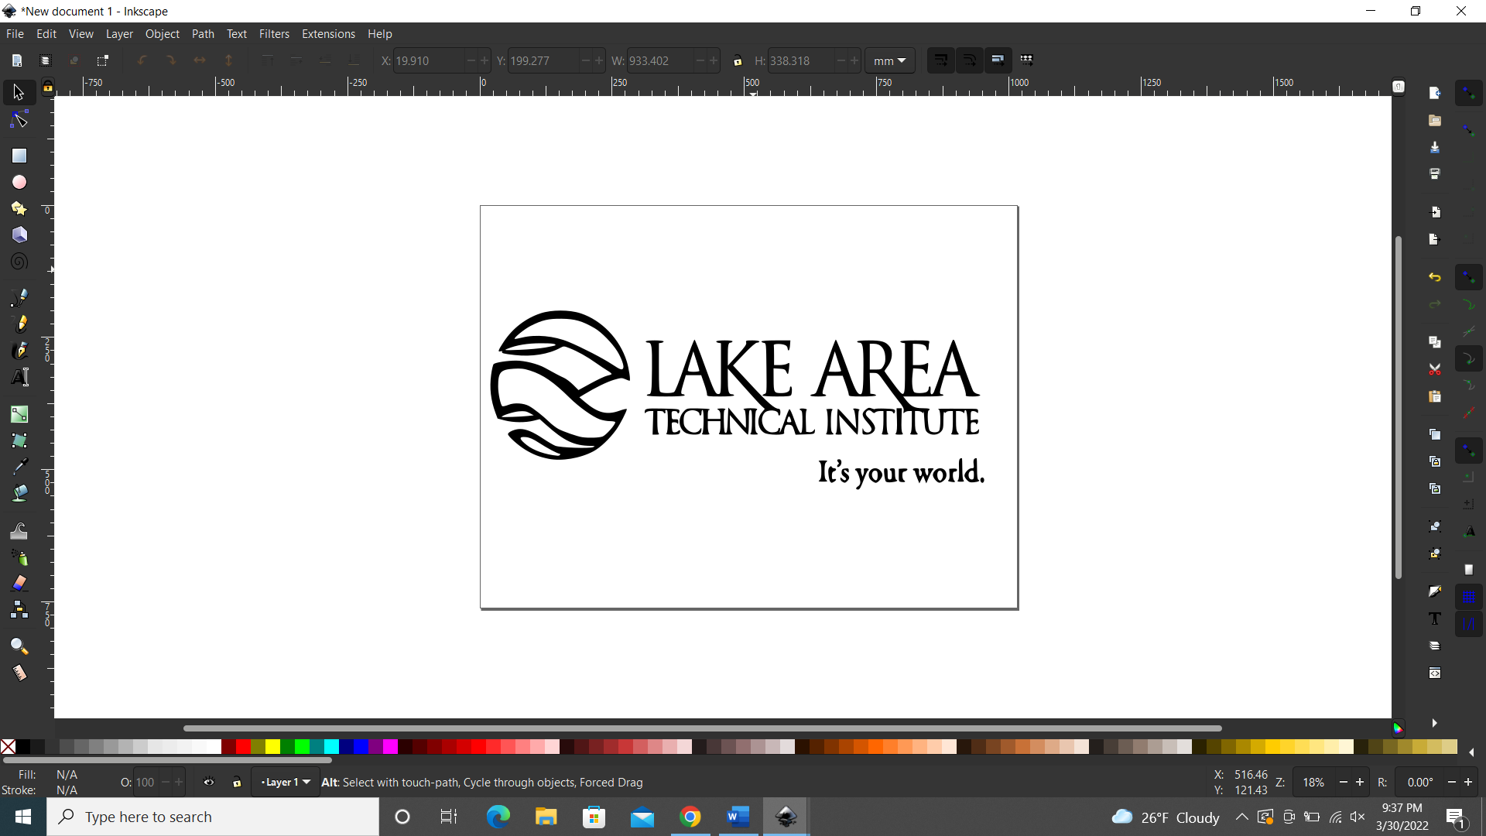The image size is (1486, 836).
Task: Select the Spiral tool
Action: click(x=18, y=261)
